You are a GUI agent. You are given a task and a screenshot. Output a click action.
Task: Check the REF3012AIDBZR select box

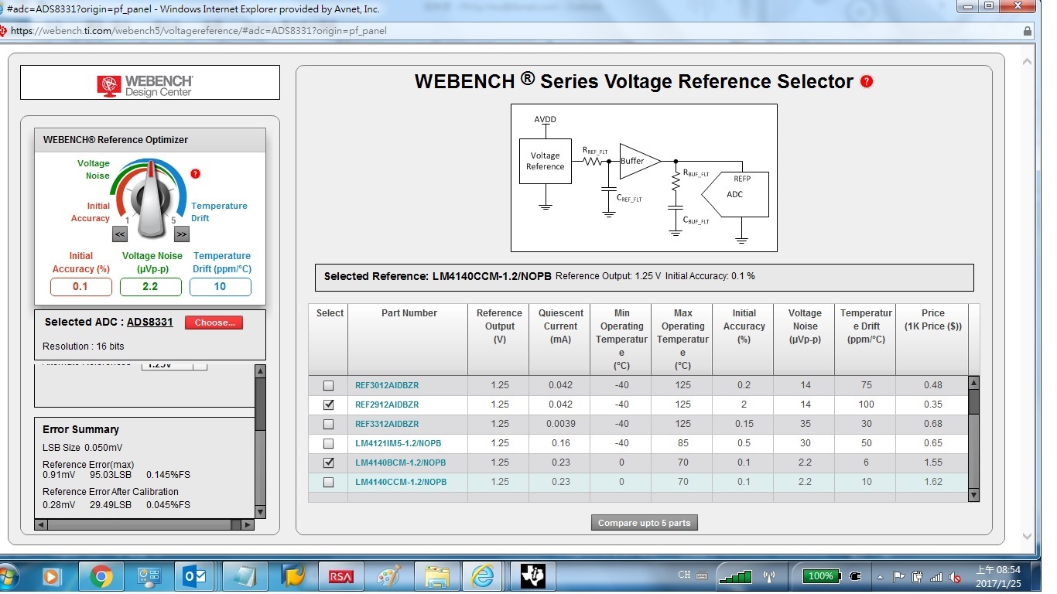pyautogui.click(x=329, y=385)
